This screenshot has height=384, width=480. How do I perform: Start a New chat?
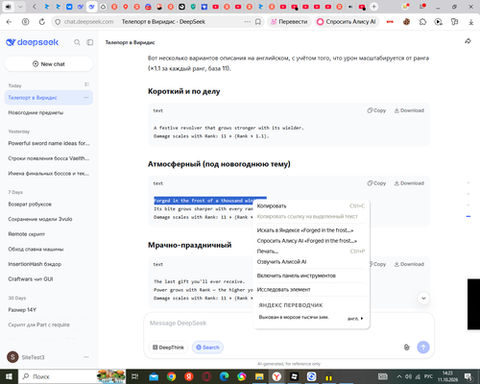[49, 64]
